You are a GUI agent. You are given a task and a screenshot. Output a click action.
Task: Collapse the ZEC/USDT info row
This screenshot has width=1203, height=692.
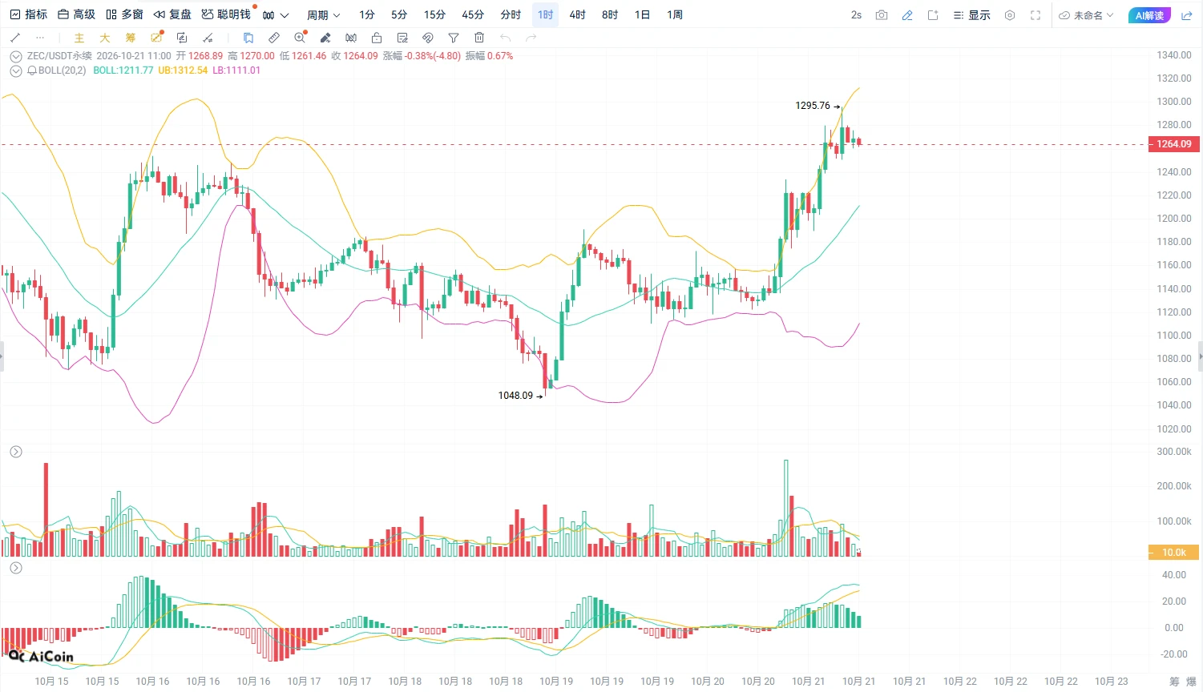(x=16, y=57)
